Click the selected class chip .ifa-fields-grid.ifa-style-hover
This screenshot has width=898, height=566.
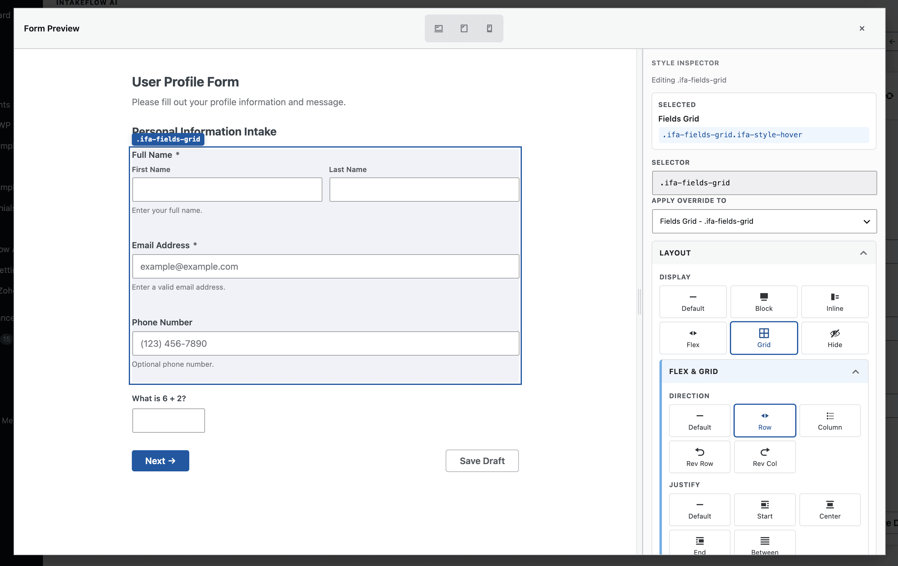pos(763,135)
